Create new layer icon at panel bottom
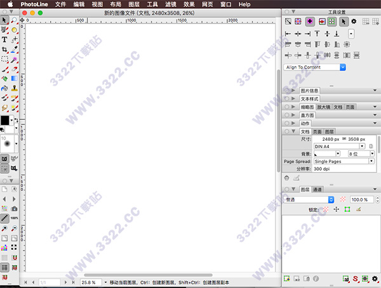The width and height of the screenshot is (381, 288). coord(287,278)
